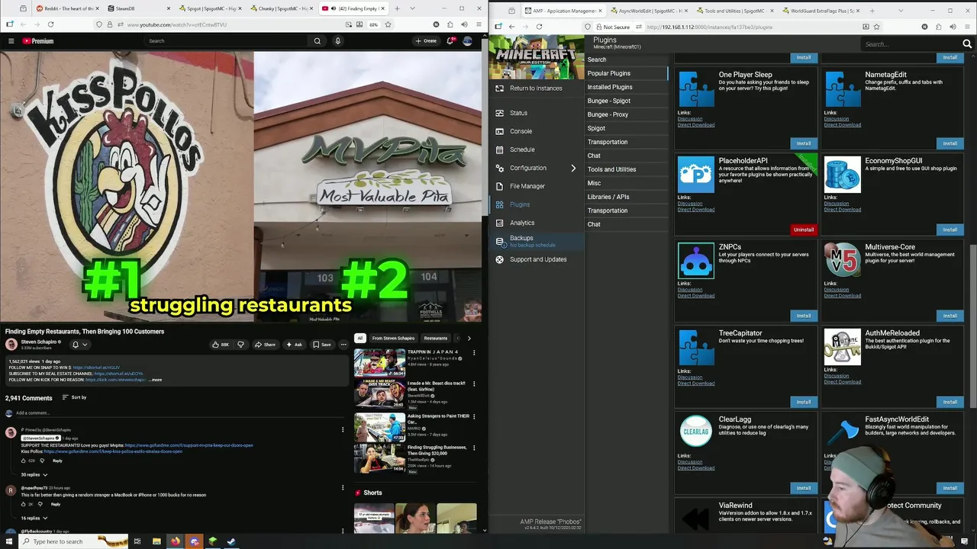Viewport: 977px width, 549px height.
Task: Open more actions menu under the video
Action: tap(343, 345)
